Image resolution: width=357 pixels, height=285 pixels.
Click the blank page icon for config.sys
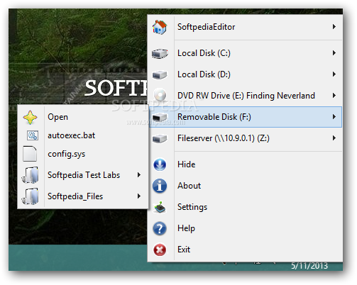point(30,154)
